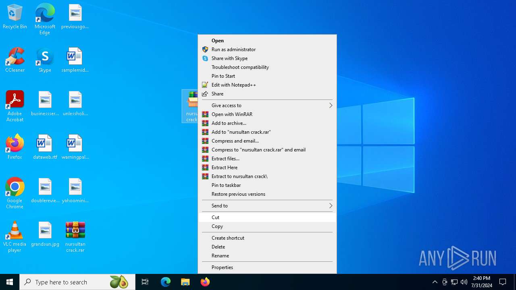Select the samplemid... Word document icon
This screenshot has width=516, height=290.
(75, 60)
